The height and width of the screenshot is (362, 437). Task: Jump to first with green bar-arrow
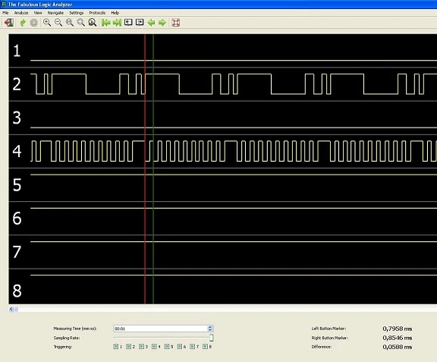(x=106, y=23)
